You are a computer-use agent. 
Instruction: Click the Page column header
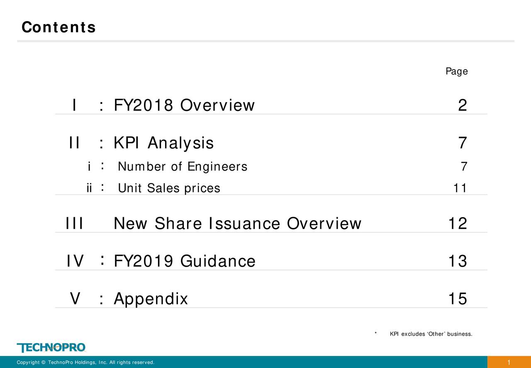click(x=456, y=71)
